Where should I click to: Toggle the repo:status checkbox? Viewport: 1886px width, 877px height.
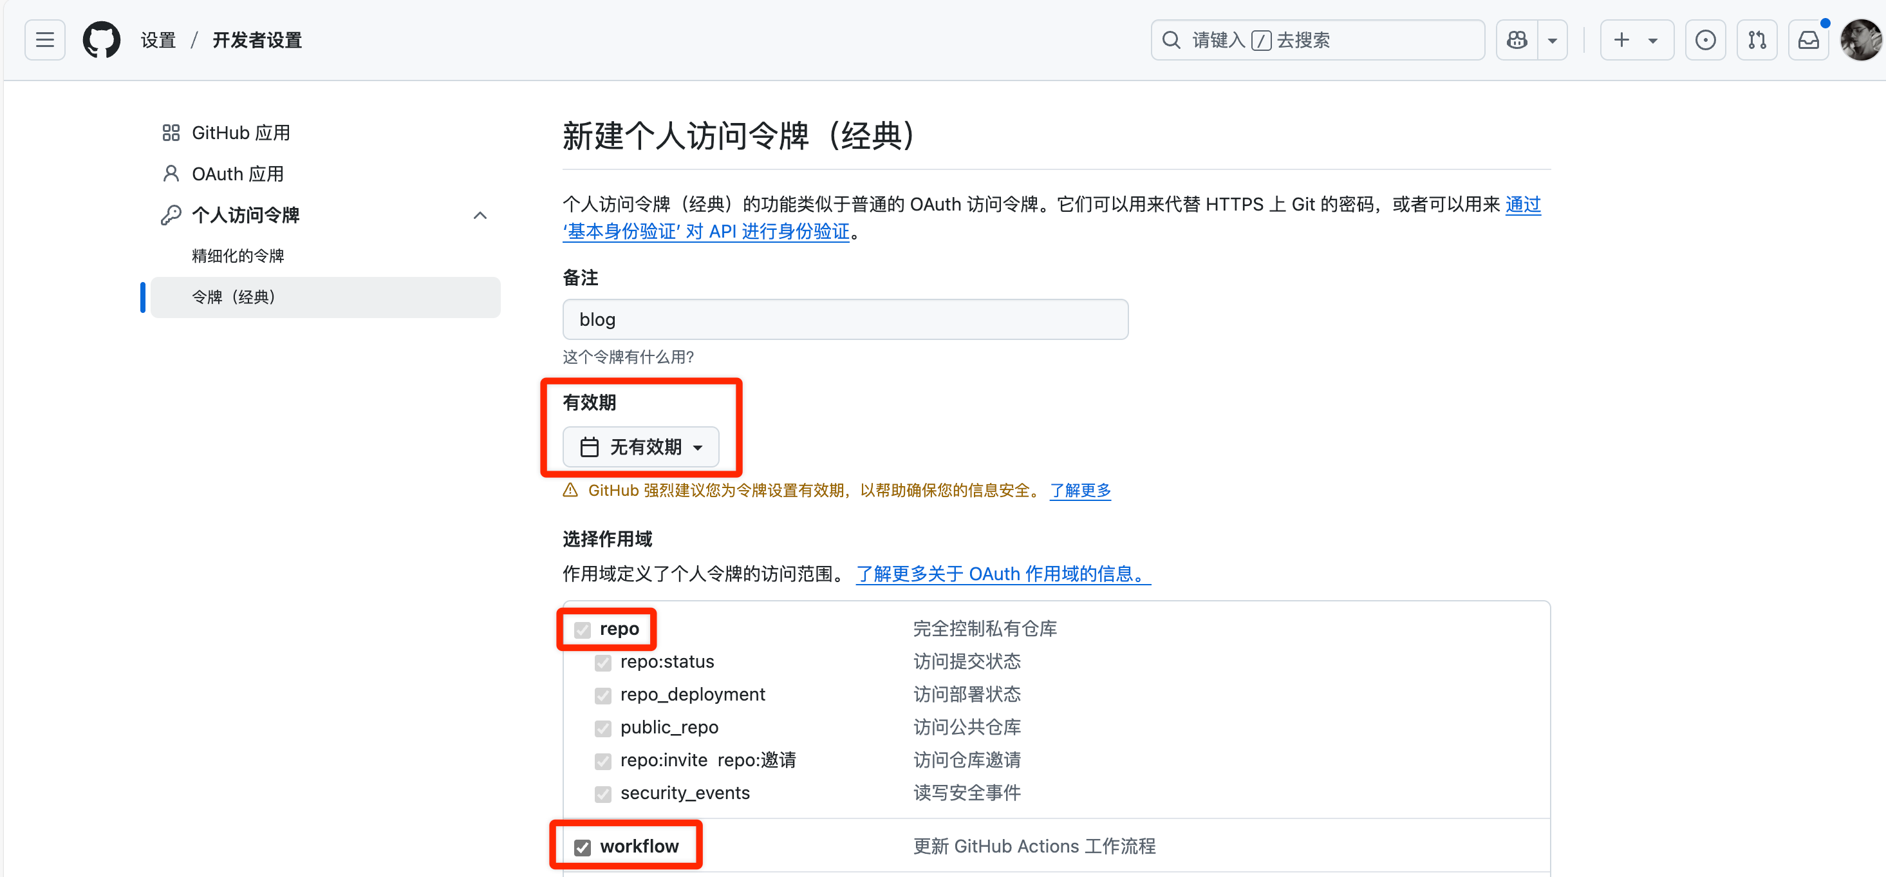coord(602,663)
